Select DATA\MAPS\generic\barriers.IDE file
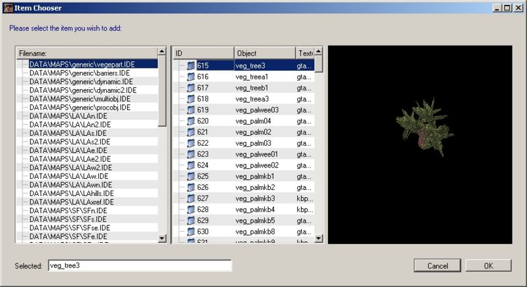The width and height of the screenshot is (527, 287). (x=78, y=74)
